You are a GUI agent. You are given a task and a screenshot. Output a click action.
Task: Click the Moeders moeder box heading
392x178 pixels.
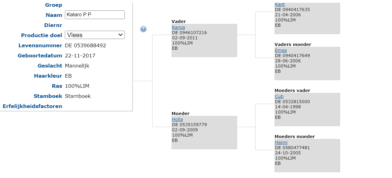click(x=295, y=137)
